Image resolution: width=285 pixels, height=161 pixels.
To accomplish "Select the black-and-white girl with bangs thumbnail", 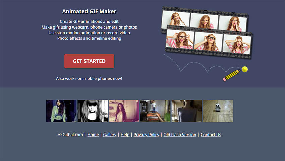I will point(93,111).
